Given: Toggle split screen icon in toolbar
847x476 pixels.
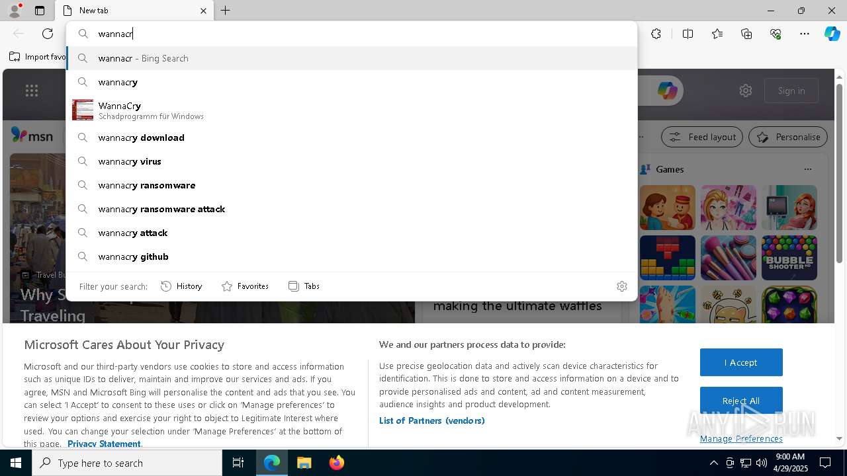Looking at the screenshot, I should point(688,34).
